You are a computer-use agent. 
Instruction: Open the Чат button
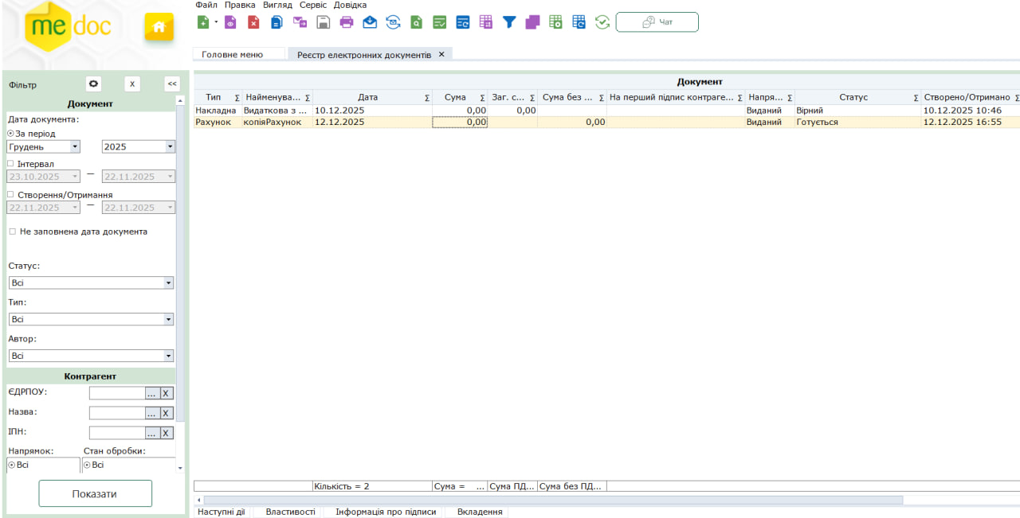tap(657, 22)
